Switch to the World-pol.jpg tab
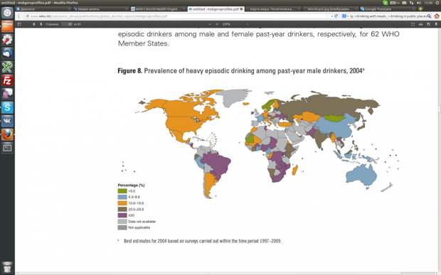441x275 pixels. (x=330, y=9)
